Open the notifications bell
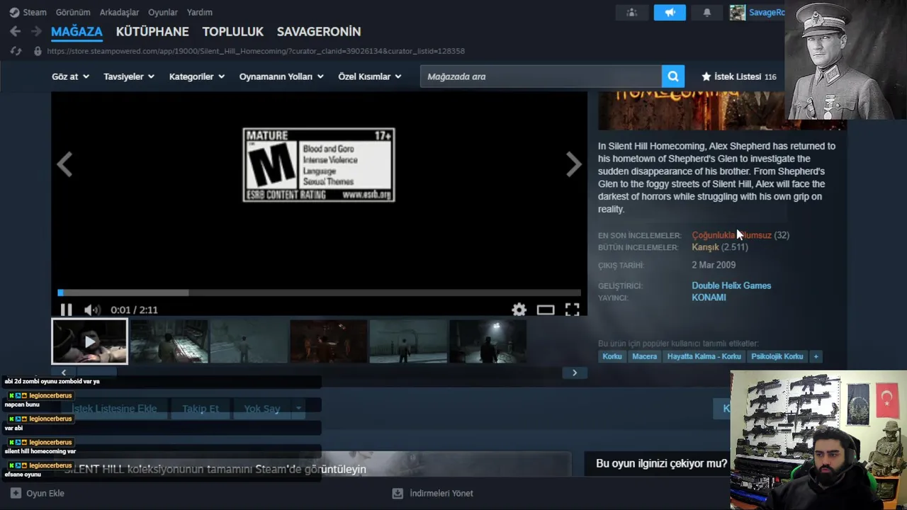This screenshot has height=510, width=907. pos(706,13)
